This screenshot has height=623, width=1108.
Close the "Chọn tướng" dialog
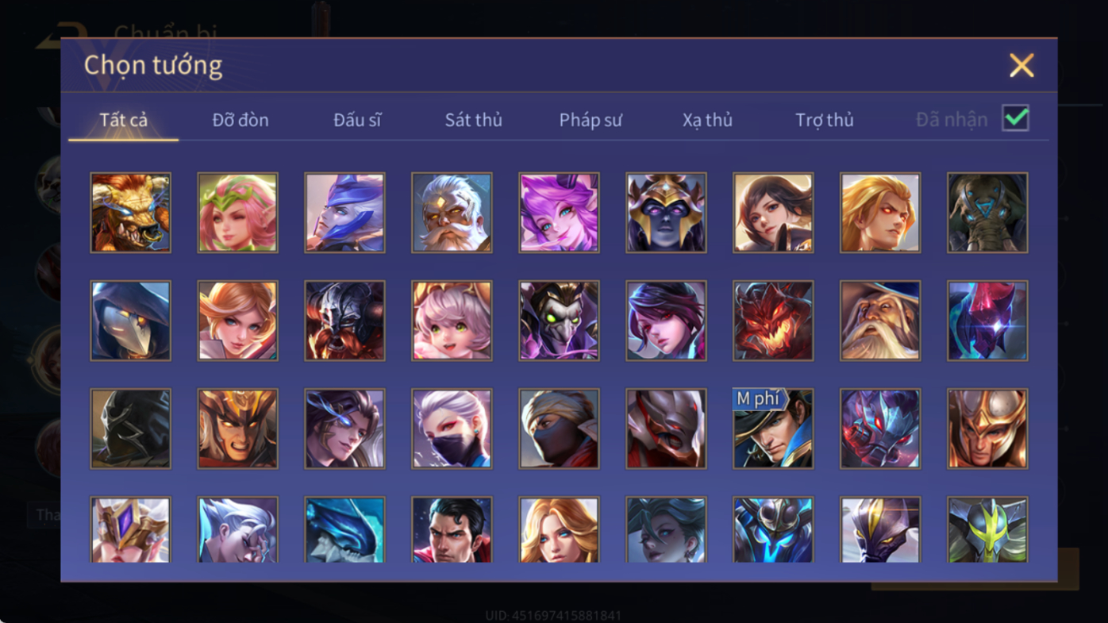tap(1021, 65)
